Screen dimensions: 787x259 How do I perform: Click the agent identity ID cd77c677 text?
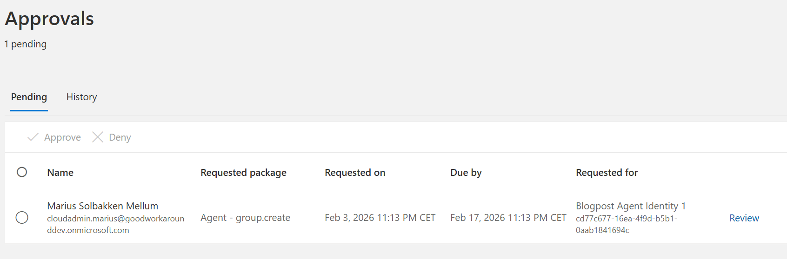point(626,224)
